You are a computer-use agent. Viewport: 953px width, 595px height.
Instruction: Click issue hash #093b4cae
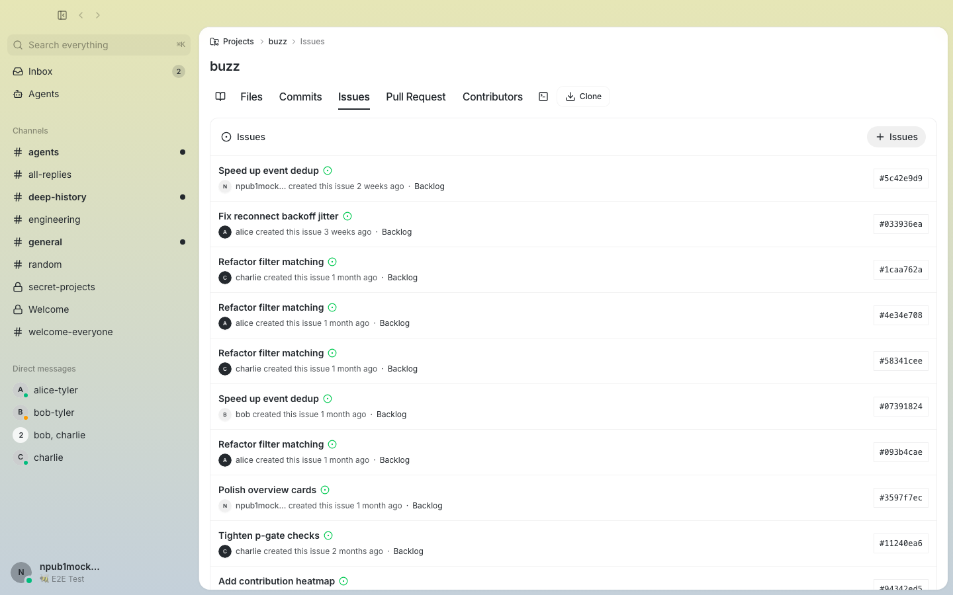click(x=901, y=452)
